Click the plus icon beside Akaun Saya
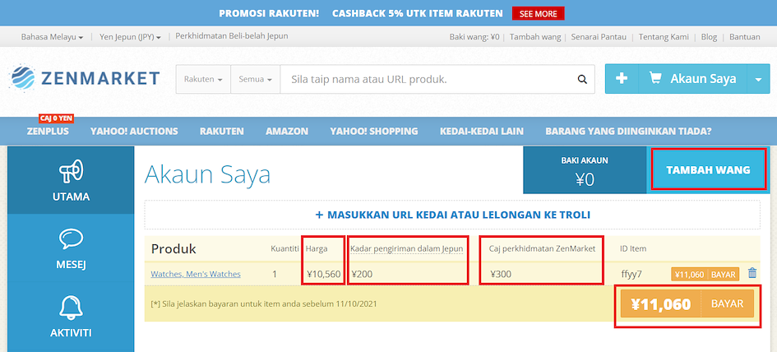This screenshot has width=777, height=352. (621, 78)
